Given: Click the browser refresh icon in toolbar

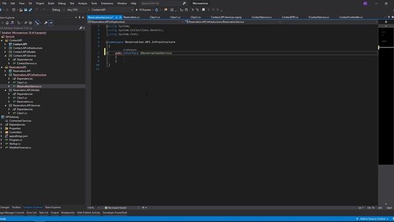Looking at the screenshot, I should (156, 10).
